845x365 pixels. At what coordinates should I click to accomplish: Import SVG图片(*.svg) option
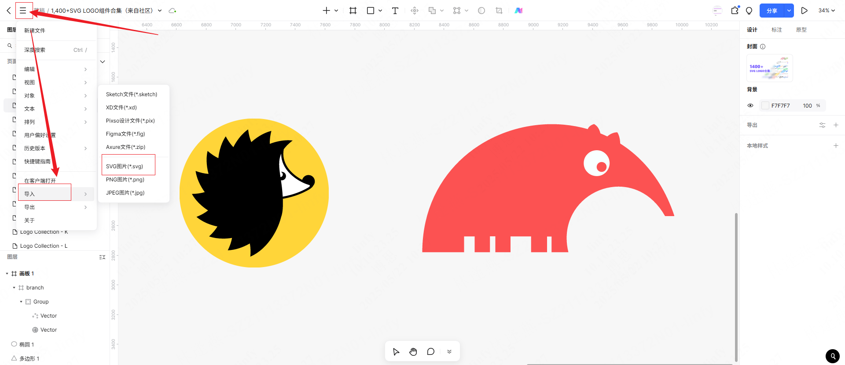coord(133,166)
